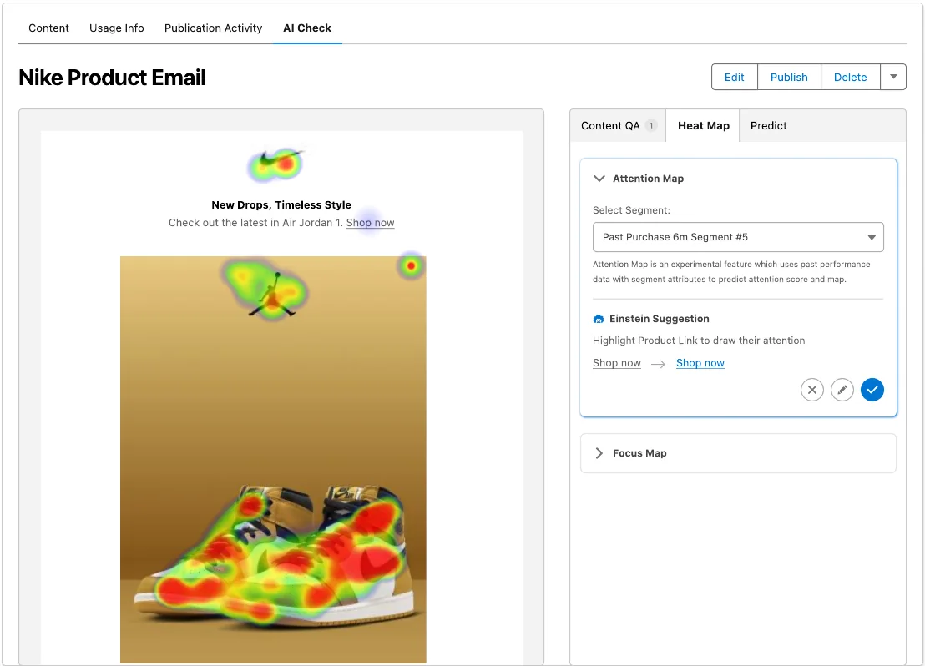Accept the Einstein suggestion with checkmark icon
Viewport: 925px width, 666px height.
[x=872, y=390]
